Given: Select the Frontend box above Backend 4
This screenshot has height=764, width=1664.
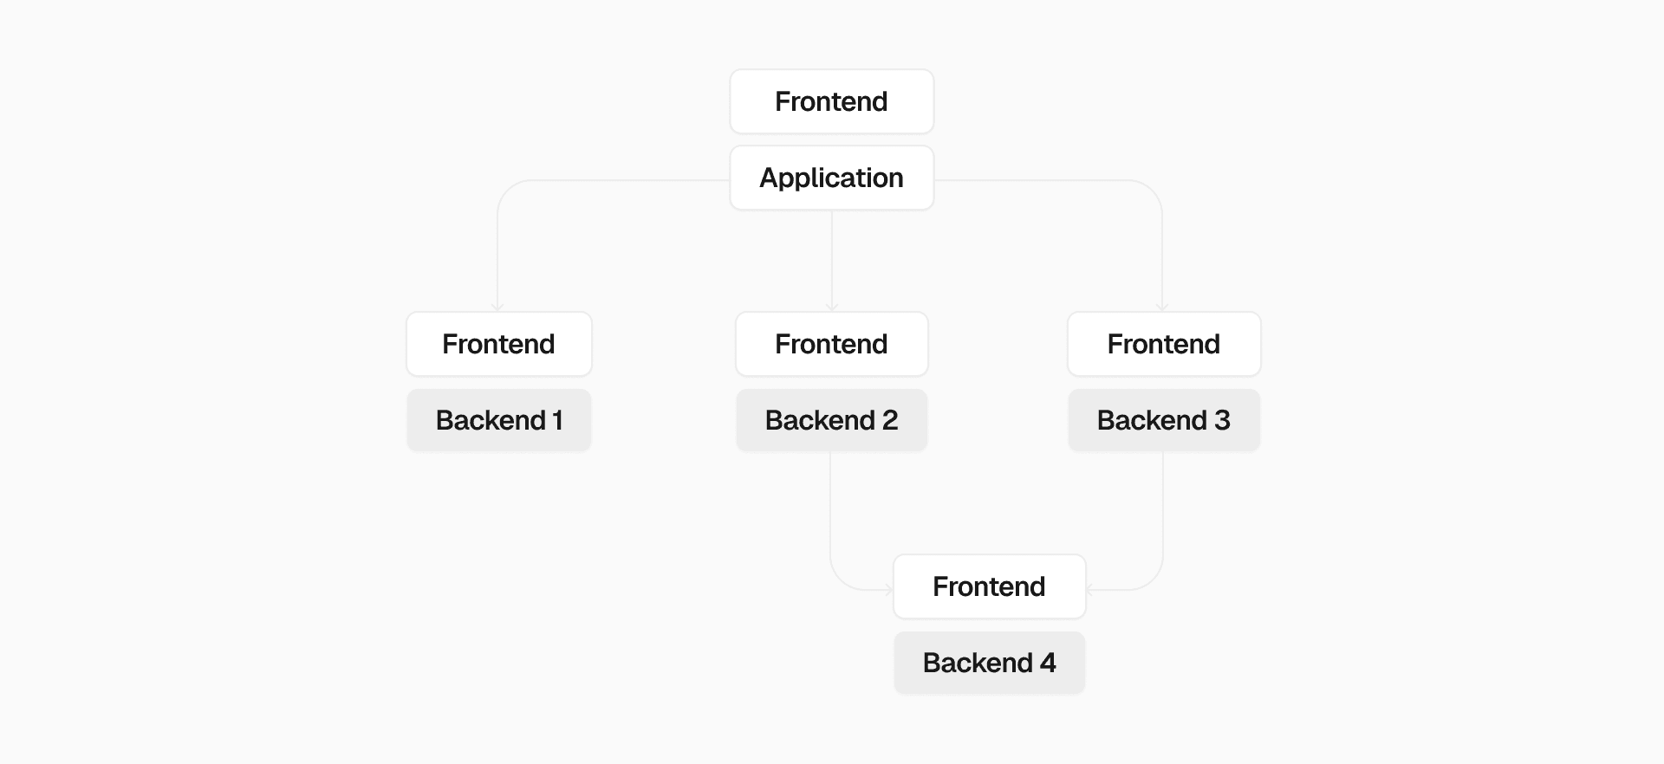Looking at the screenshot, I should coord(989,586).
